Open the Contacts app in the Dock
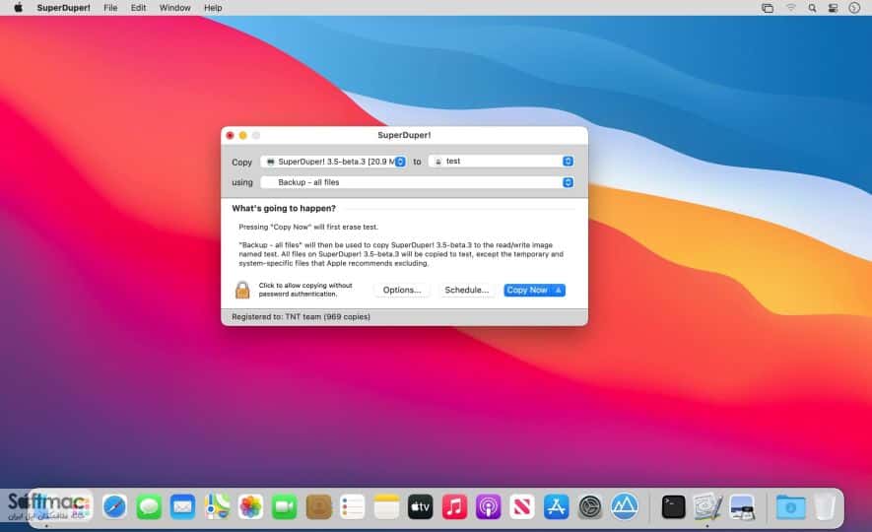The image size is (872, 532). [318, 507]
